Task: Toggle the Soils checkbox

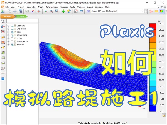Action: 15,32
